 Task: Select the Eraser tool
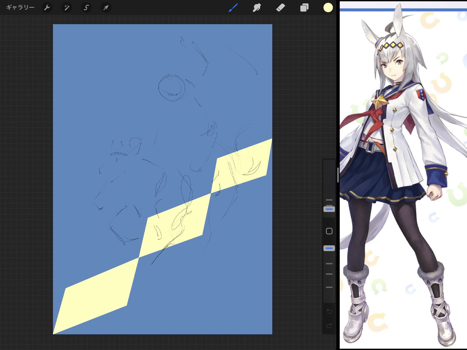281,8
